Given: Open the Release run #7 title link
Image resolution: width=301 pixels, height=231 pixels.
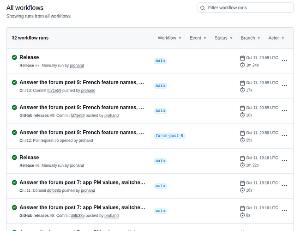Looking at the screenshot, I should coord(29,57).
